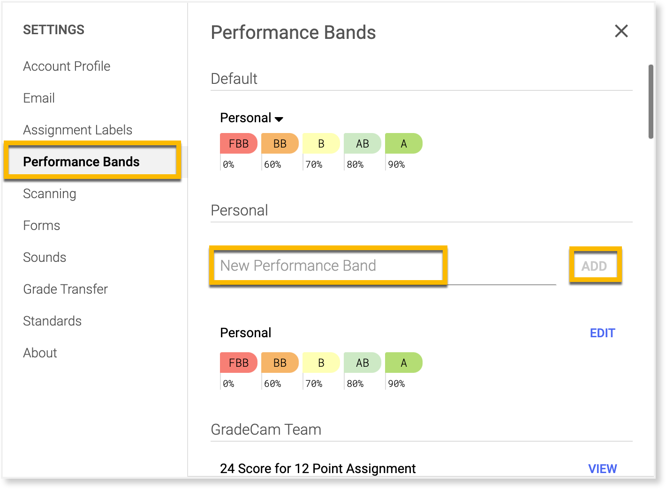Open Grade Transfer settings

[x=65, y=289]
